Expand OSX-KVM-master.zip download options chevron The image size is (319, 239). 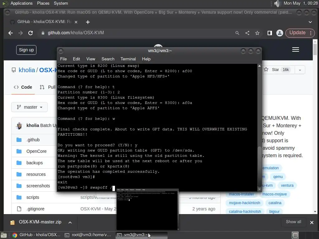pos(70,222)
